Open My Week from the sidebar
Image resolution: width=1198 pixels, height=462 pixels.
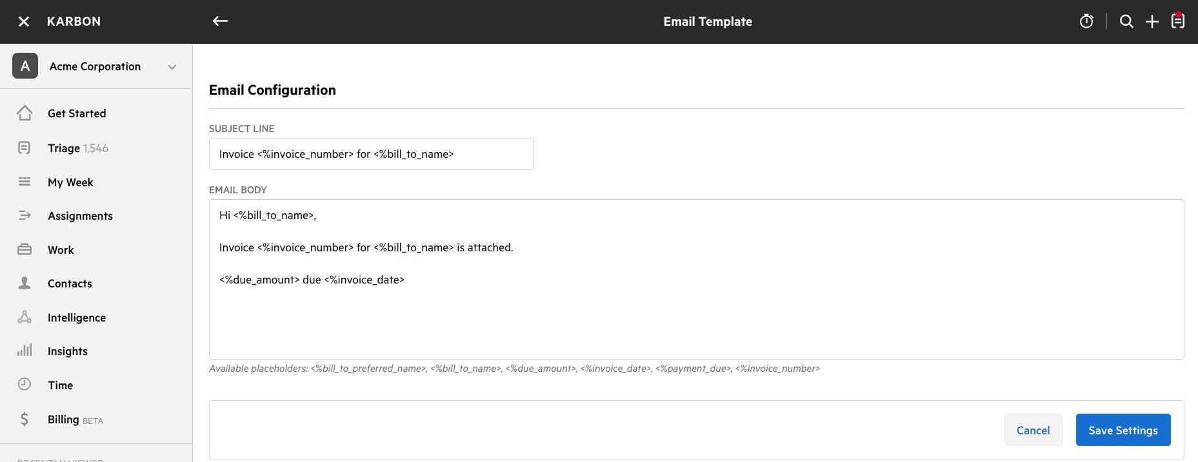[70, 182]
